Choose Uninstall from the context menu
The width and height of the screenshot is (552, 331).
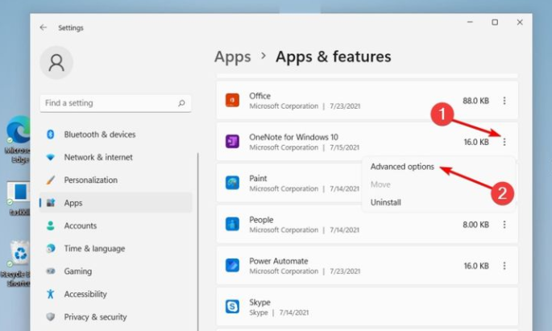point(385,202)
